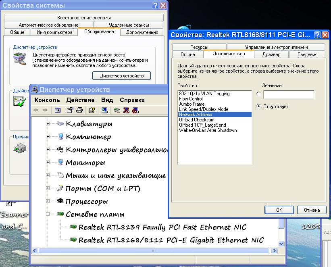Toggle the show/hide console tree icon
Image resolution: width=331 pixels, height=267 pixels.
(57, 110)
